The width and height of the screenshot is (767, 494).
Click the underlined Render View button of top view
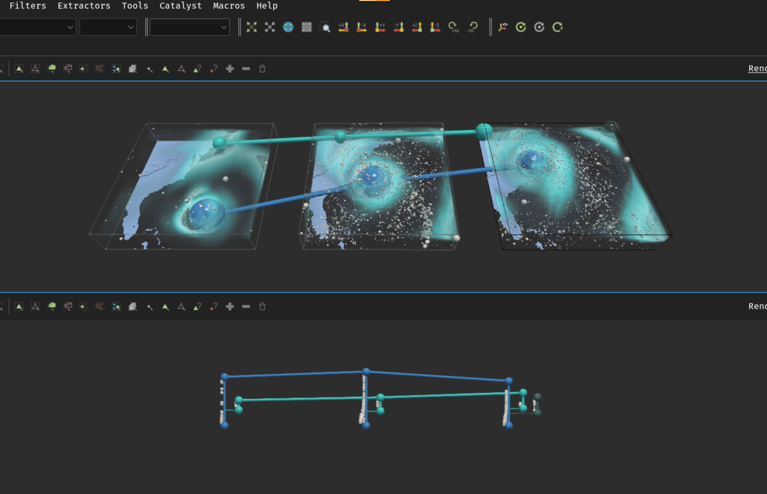point(757,69)
